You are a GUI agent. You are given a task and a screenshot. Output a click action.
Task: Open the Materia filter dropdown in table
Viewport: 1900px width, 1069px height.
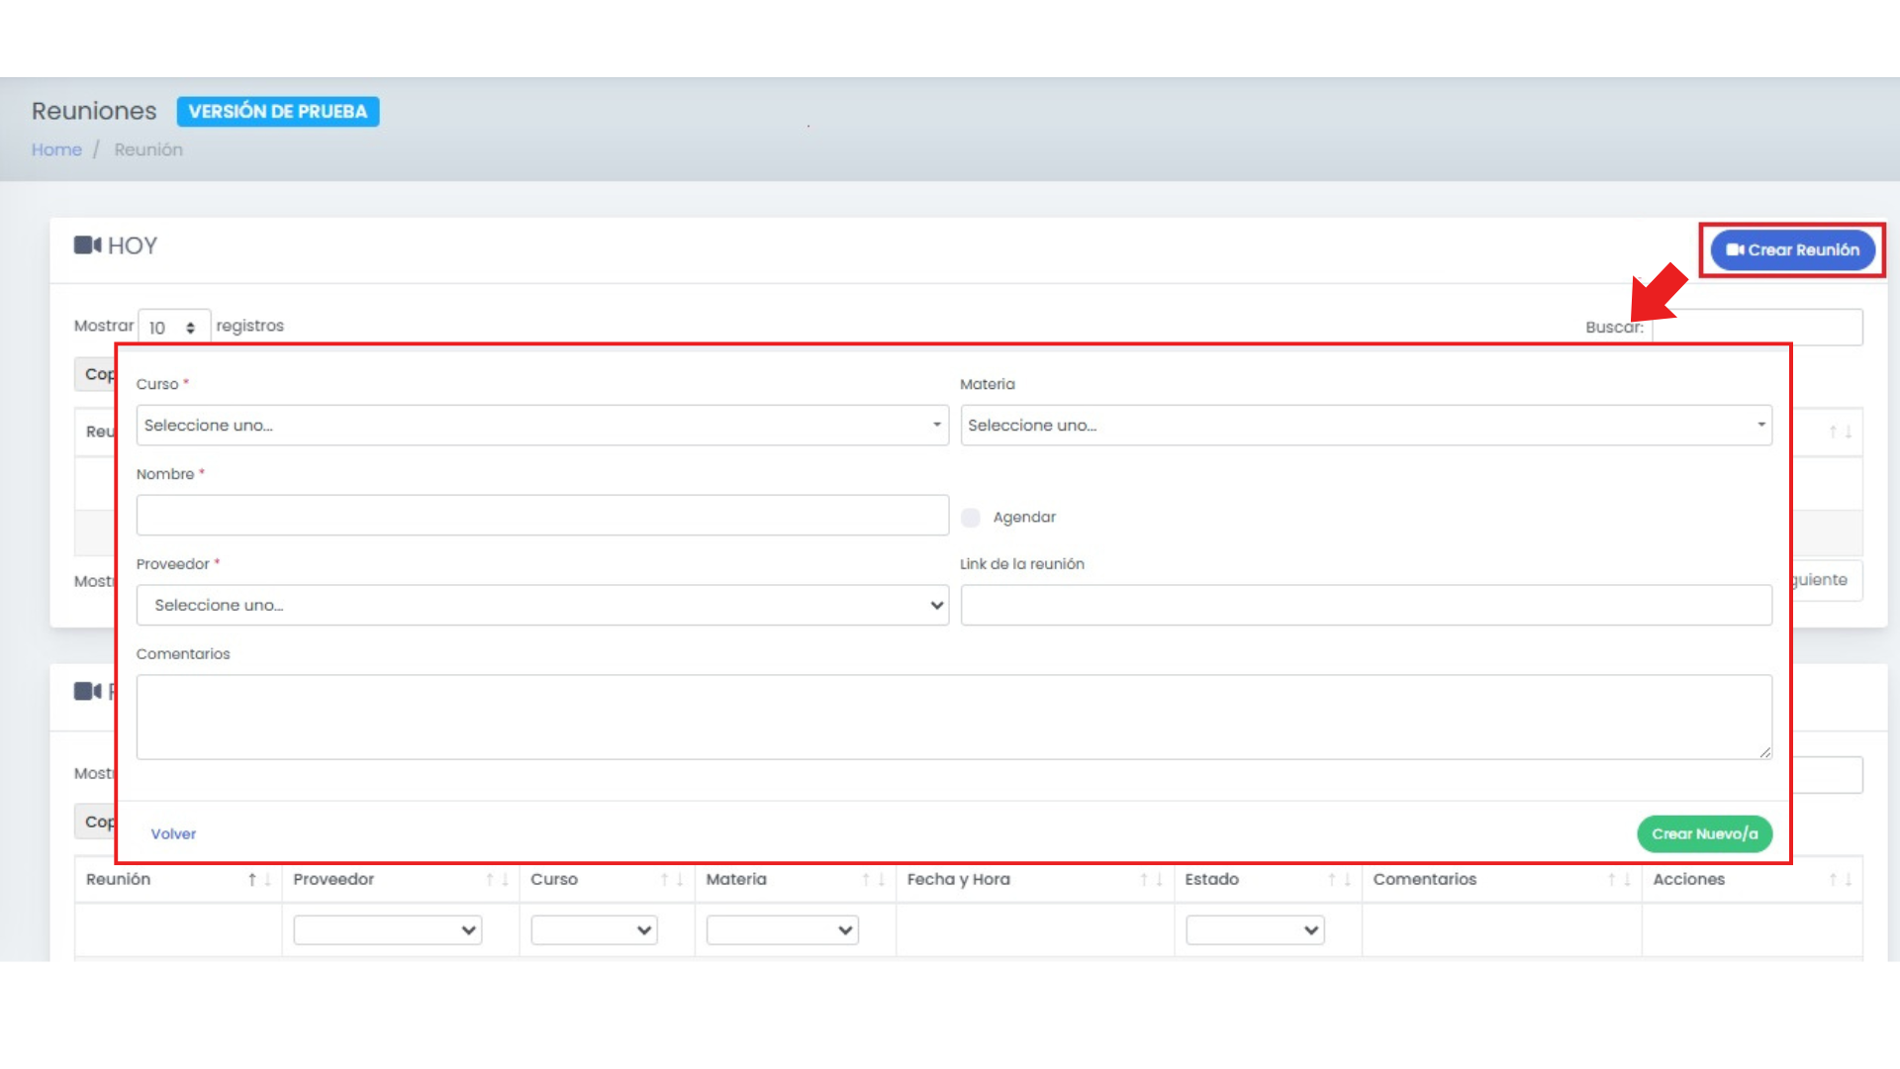[782, 930]
